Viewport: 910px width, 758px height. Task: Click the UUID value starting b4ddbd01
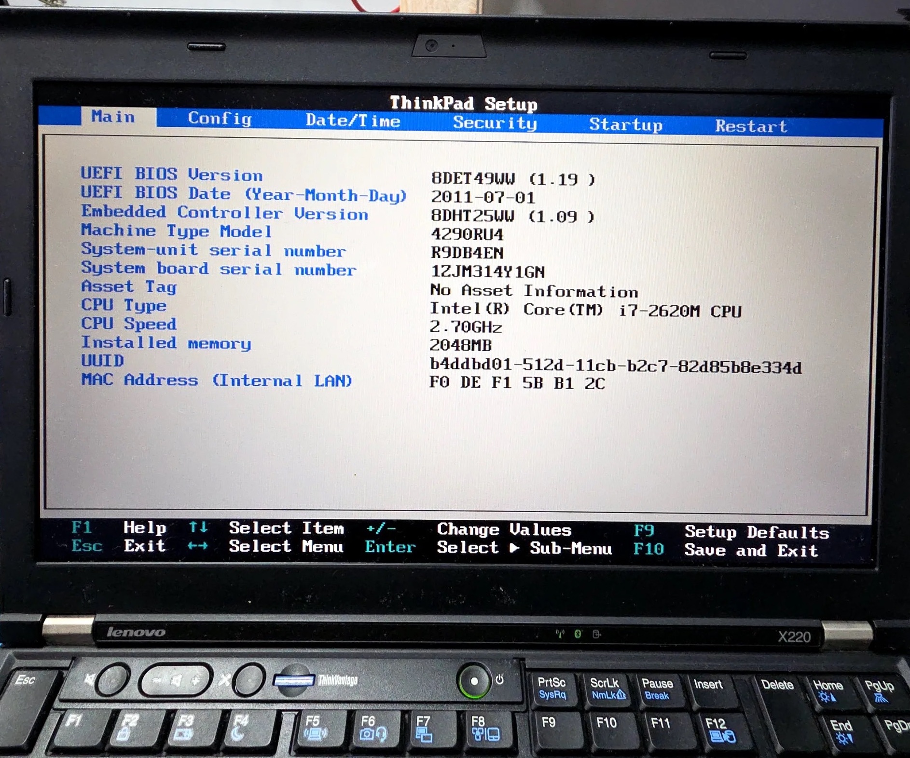pos(616,366)
